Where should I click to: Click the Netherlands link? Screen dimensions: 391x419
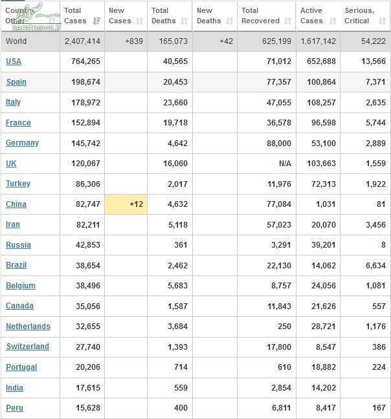(x=28, y=327)
